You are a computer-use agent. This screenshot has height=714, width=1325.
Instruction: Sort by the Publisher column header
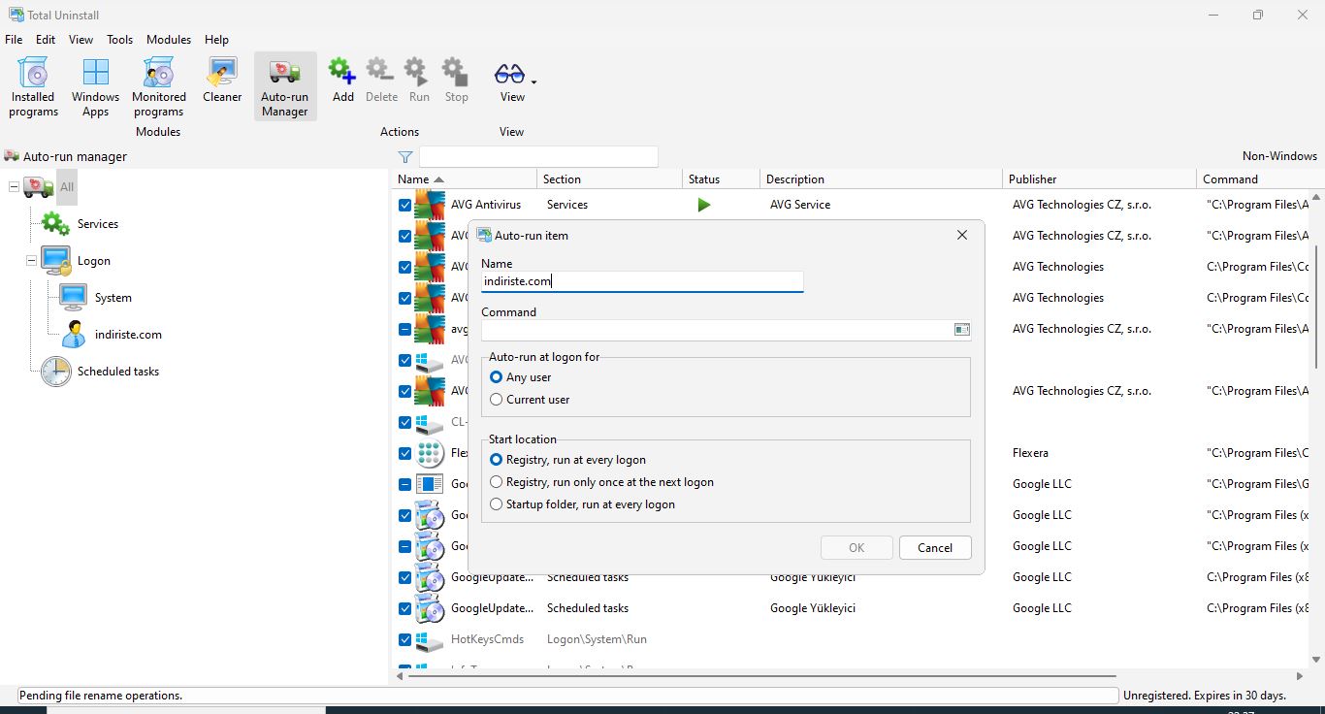1100,179
